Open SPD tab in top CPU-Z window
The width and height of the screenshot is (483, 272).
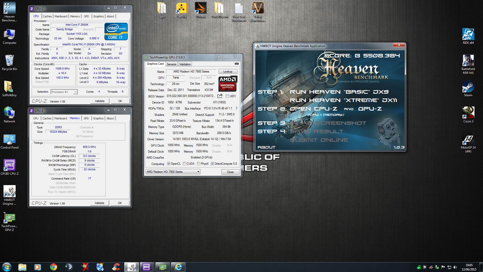(86, 16)
